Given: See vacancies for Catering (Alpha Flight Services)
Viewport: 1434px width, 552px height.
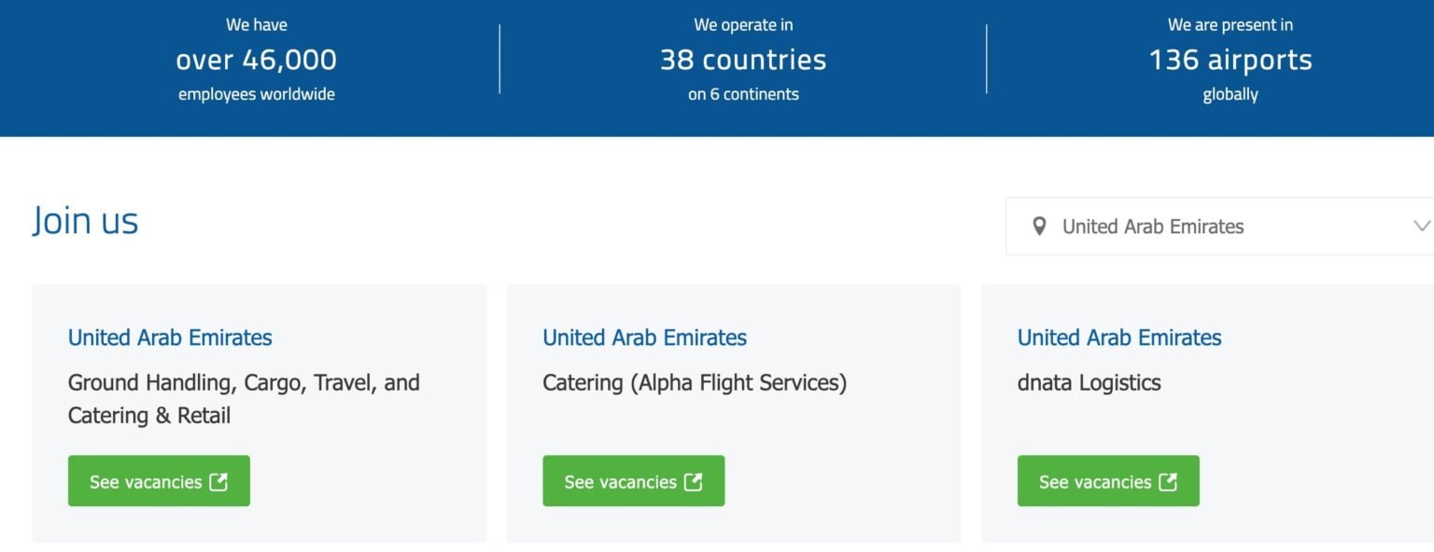Looking at the screenshot, I should click(633, 481).
